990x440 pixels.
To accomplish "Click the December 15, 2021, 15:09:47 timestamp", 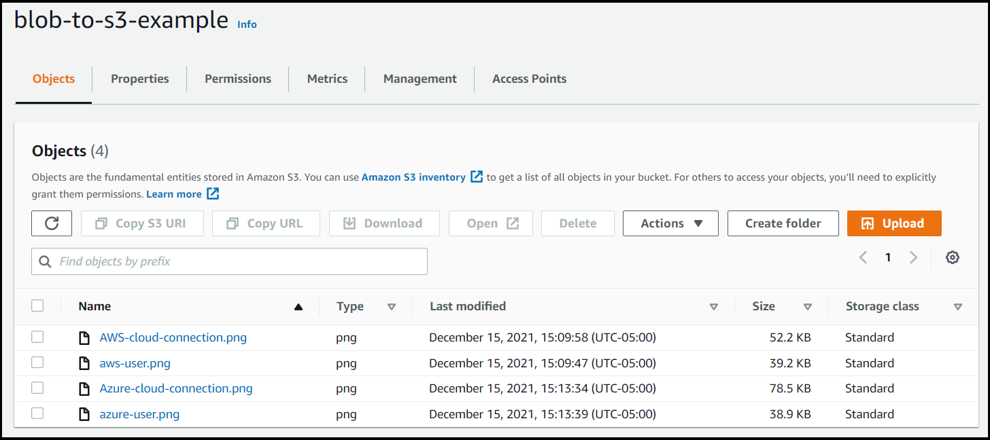I will tap(543, 363).
